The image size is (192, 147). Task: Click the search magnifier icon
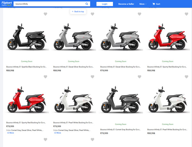[x=87, y=4]
